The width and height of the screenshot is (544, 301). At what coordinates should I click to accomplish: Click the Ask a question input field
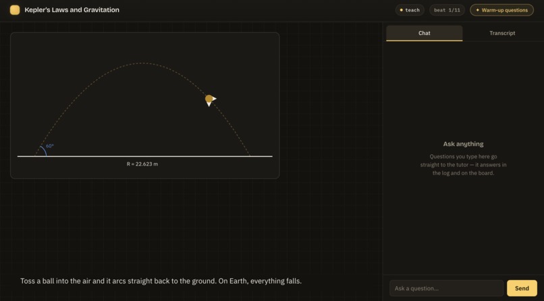[x=446, y=288]
